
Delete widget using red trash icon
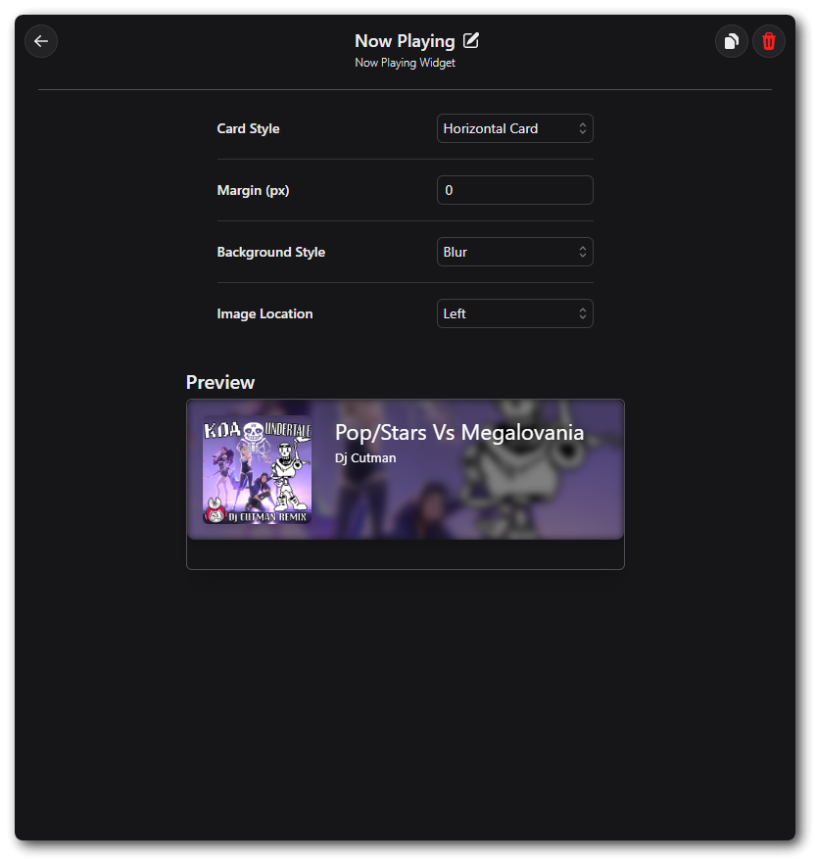769,41
